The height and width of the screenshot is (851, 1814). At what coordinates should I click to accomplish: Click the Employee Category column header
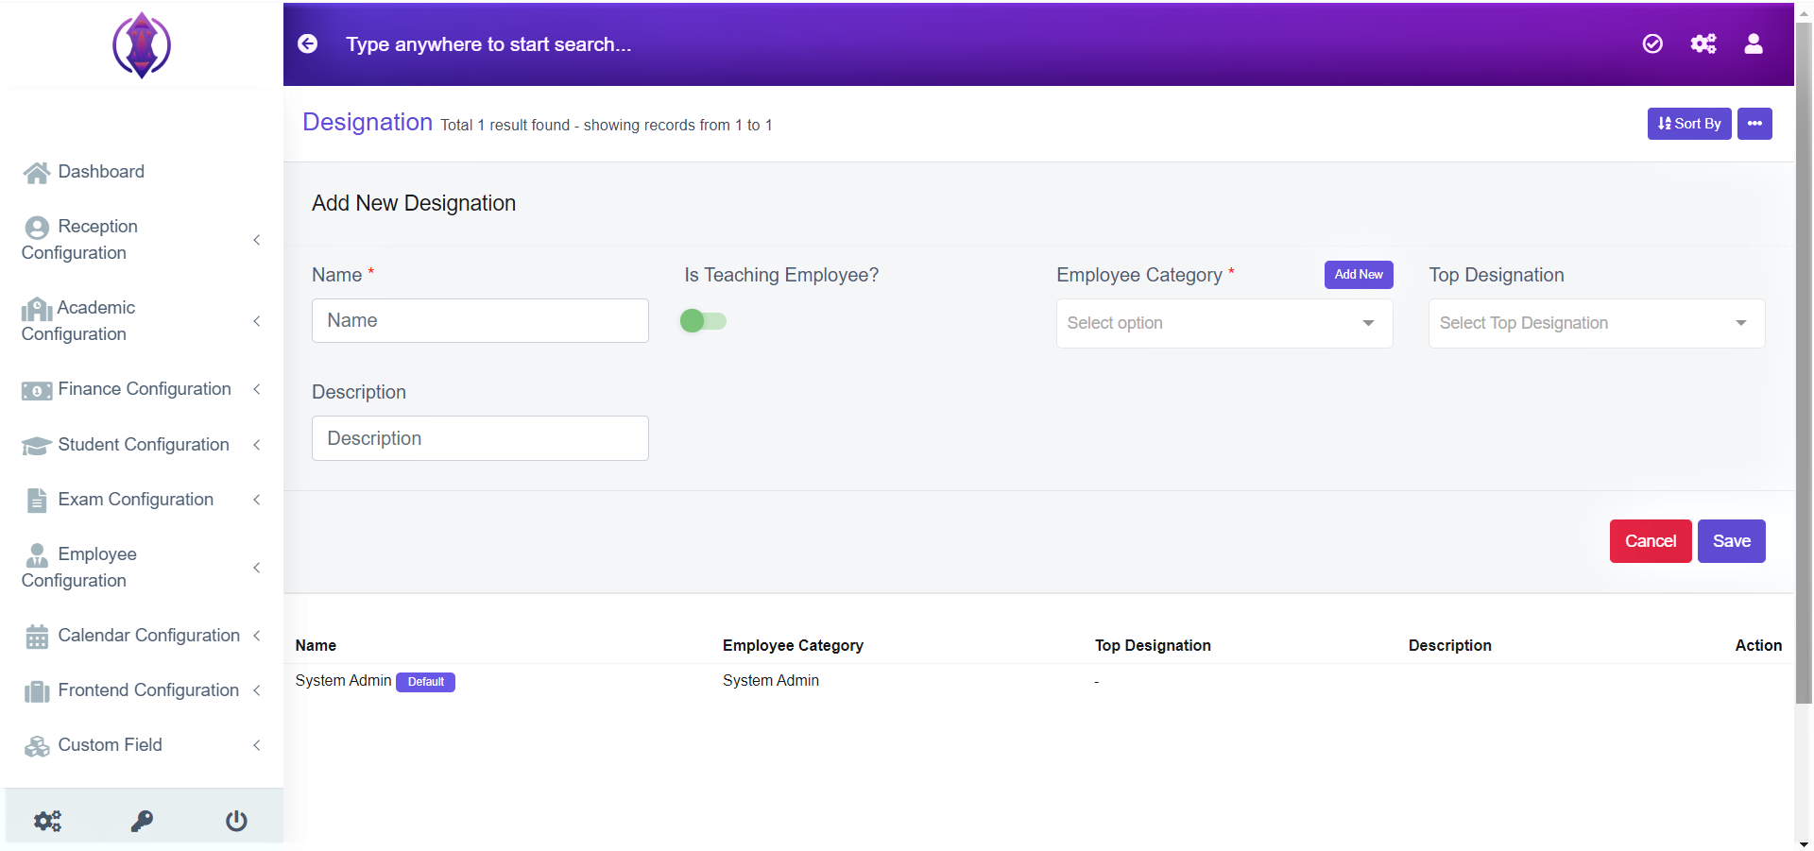click(x=793, y=646)
